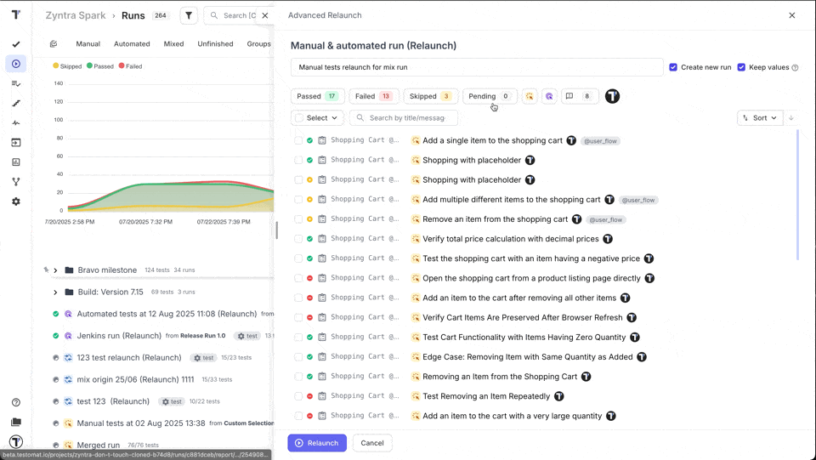Open the settings gear in sidebar

(x=15, y=202)
